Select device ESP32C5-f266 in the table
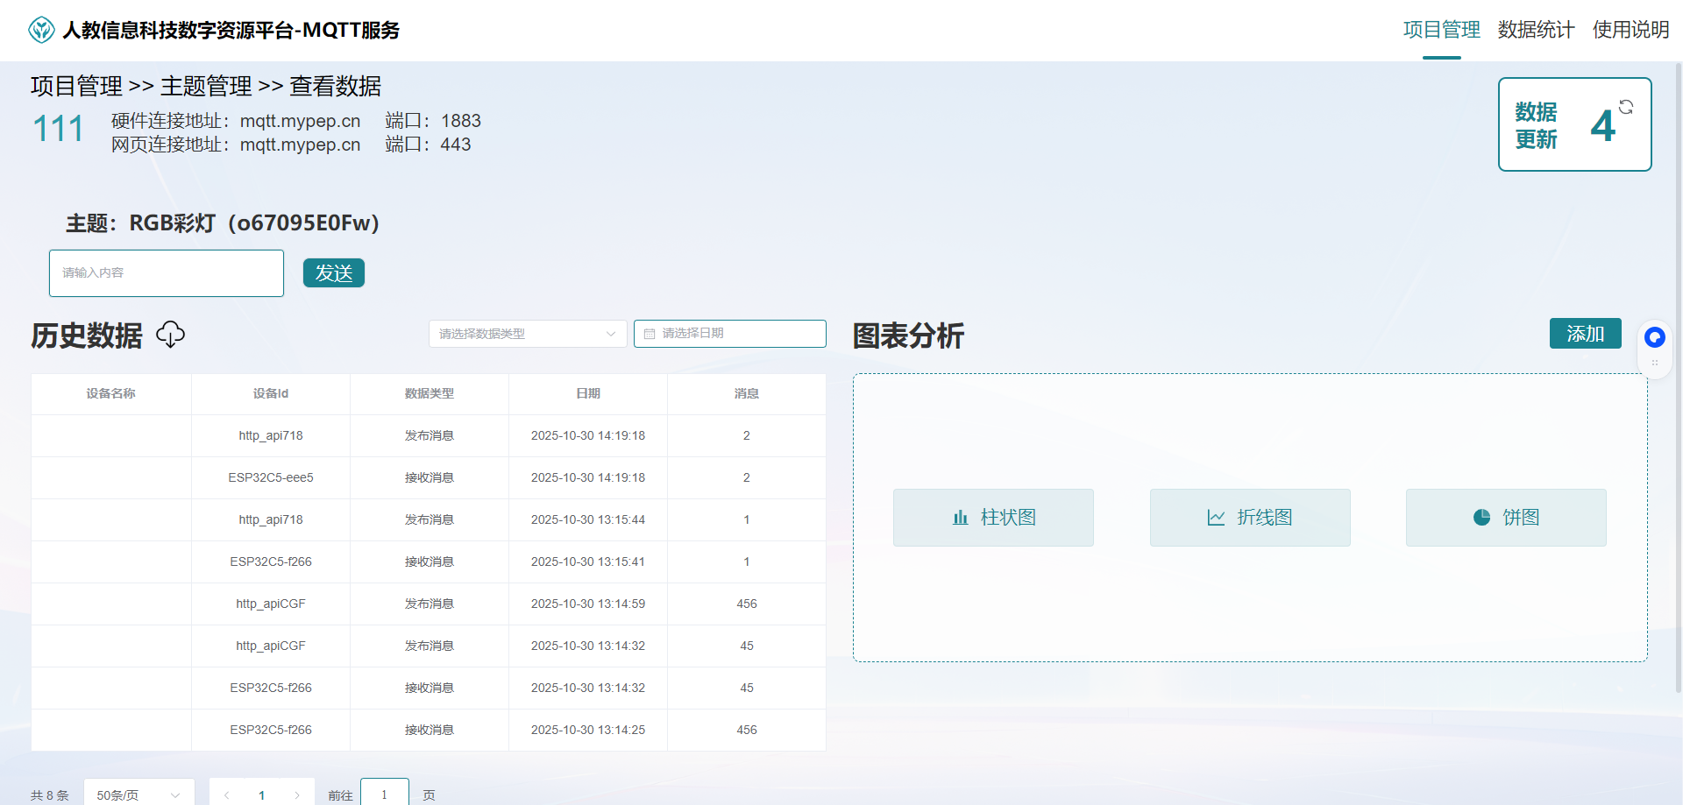1683x805 pixels. pyautogui.click(x=270, y=561)
